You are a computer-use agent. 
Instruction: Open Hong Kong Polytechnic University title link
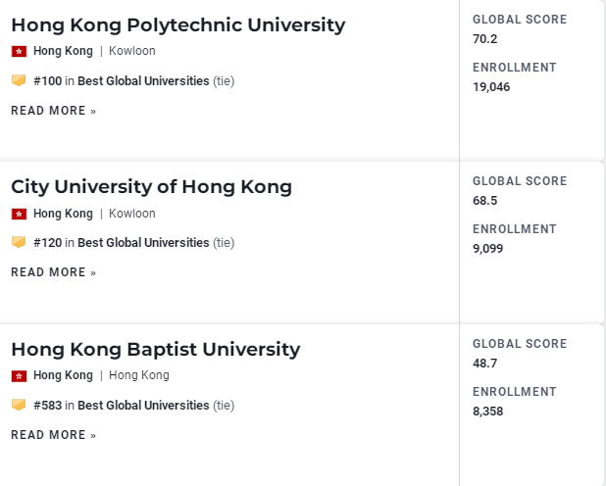178,25
